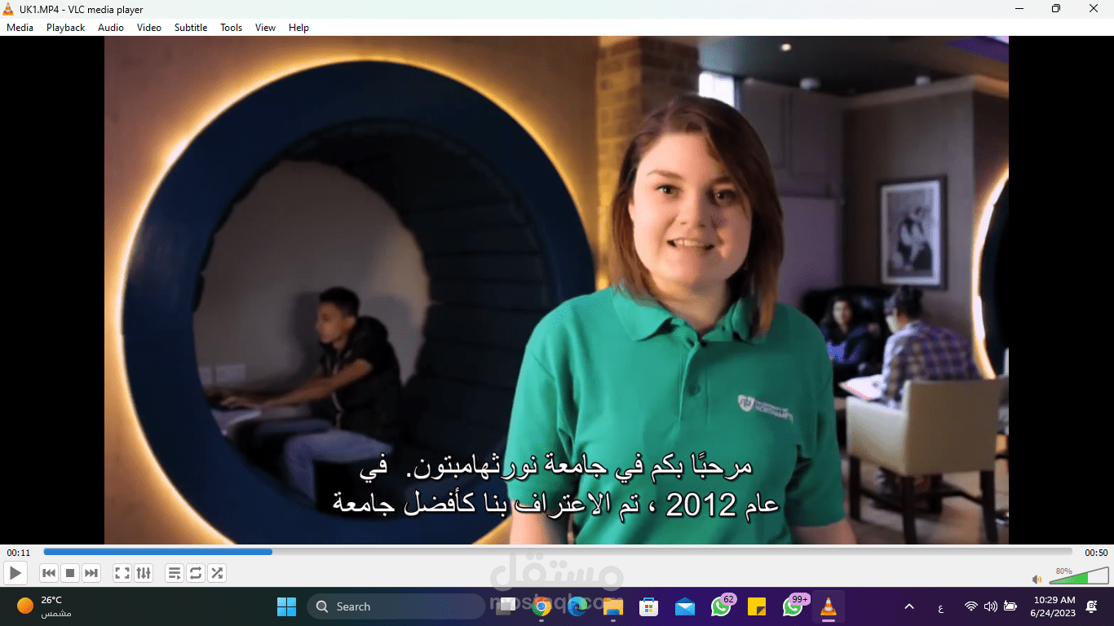Show the playlist panel
The width and height of the screenshot is (1114, 626).
175,573
